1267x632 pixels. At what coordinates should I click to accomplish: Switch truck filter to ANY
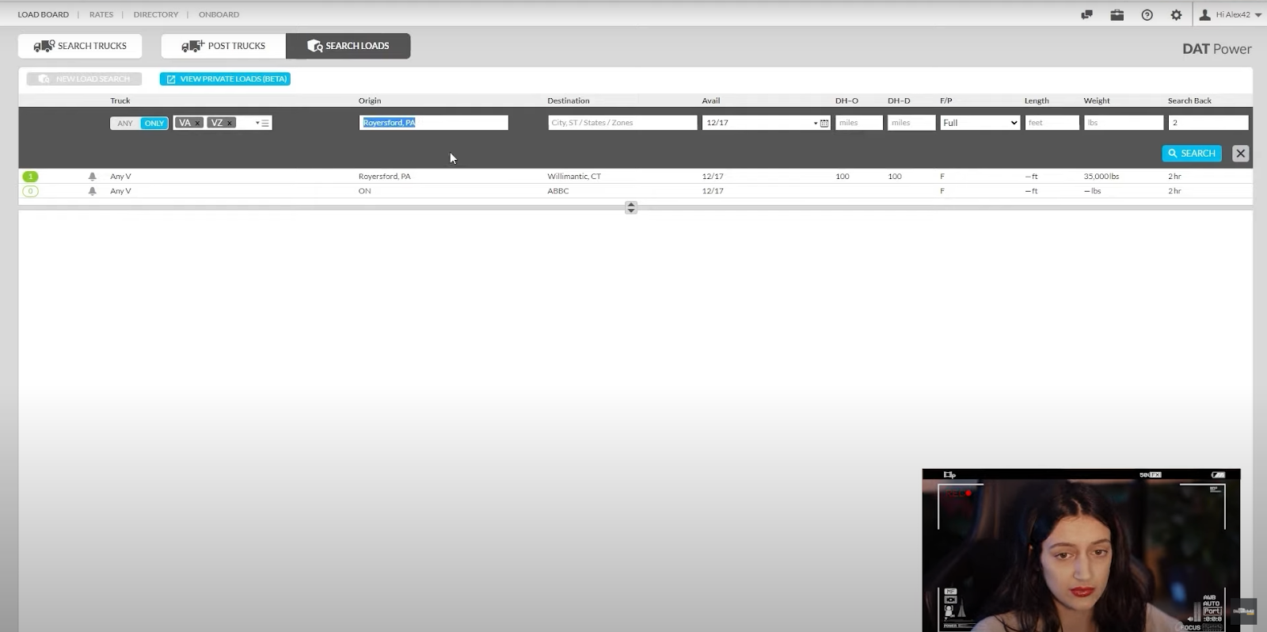tap(125, 124)
